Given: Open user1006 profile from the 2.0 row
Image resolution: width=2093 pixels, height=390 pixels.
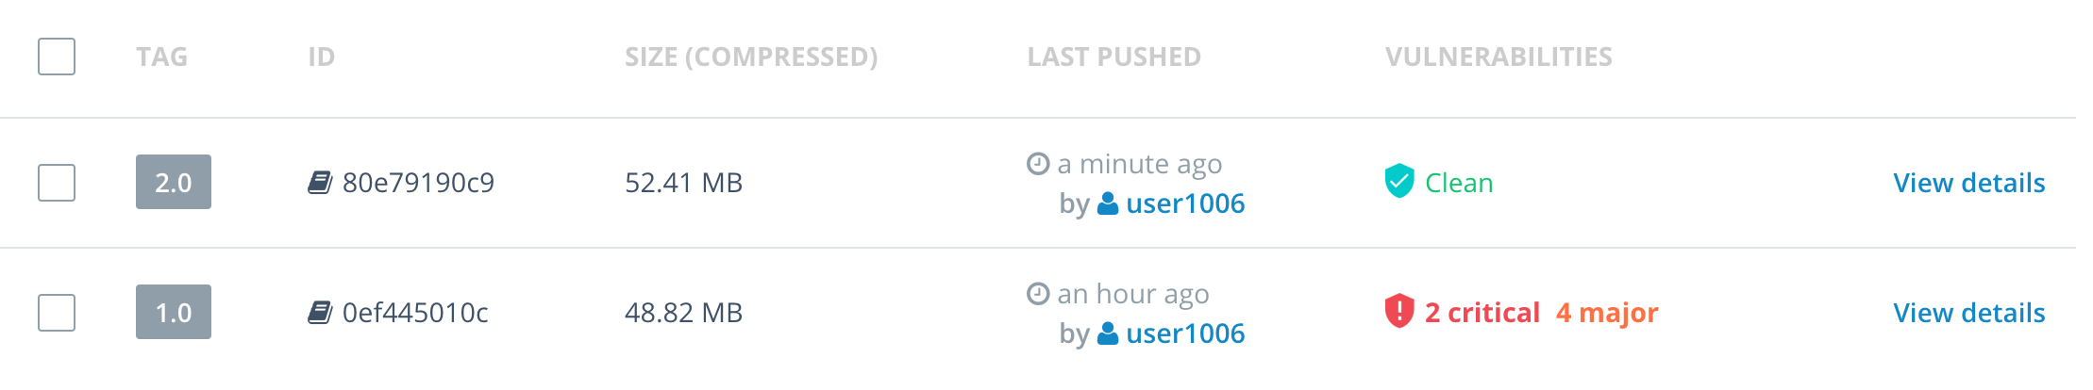Looking at the screenshot, I should [x=1185, y=203].
